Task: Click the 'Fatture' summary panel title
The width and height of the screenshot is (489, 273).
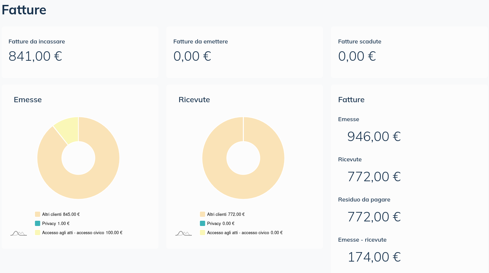Action: [351, 100]
